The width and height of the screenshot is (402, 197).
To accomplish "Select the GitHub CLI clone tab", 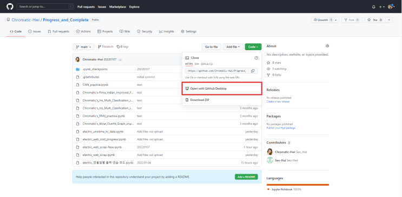I will coord(207,64).
